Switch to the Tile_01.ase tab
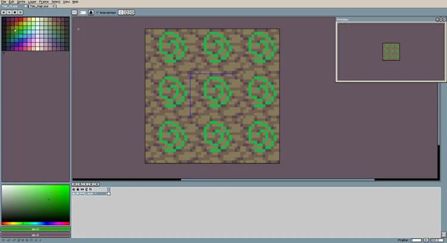This screenshot has height=243, width=447. [x=14, y=6]
